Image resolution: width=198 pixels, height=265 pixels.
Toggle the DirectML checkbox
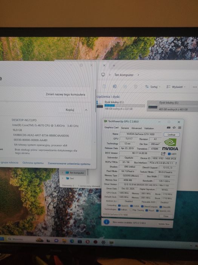click(x=161, y=207)
